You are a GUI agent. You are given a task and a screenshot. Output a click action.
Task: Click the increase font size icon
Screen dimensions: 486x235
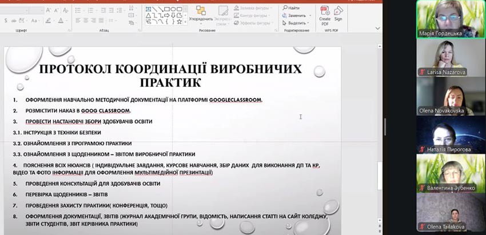click(x=48, y=10)
